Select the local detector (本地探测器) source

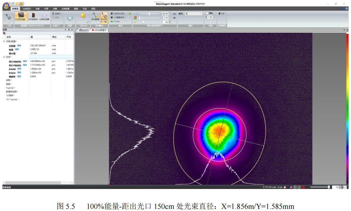tap(21, 16)
